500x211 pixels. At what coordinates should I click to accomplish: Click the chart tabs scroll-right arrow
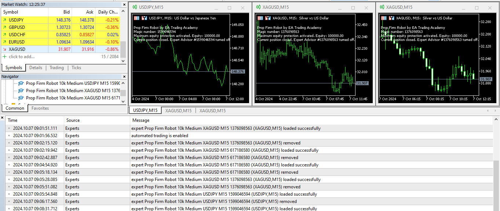[495, 110]
